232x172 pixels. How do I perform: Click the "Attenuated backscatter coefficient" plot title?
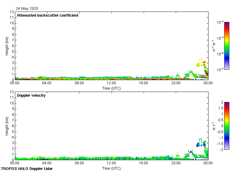coord(48,15)
